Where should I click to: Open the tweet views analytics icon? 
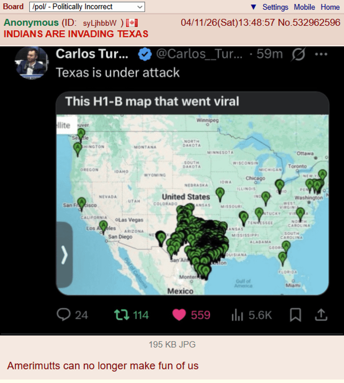(x=237, y=315)
